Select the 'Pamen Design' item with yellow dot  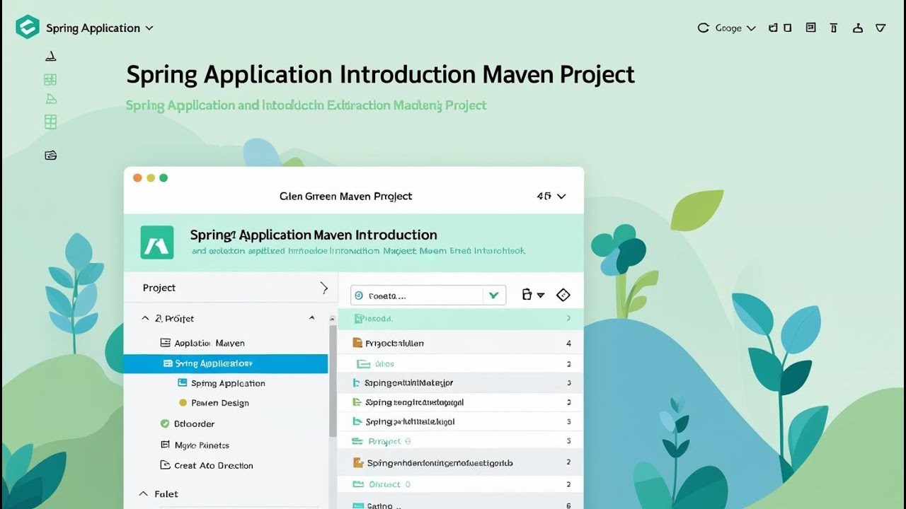214,403
